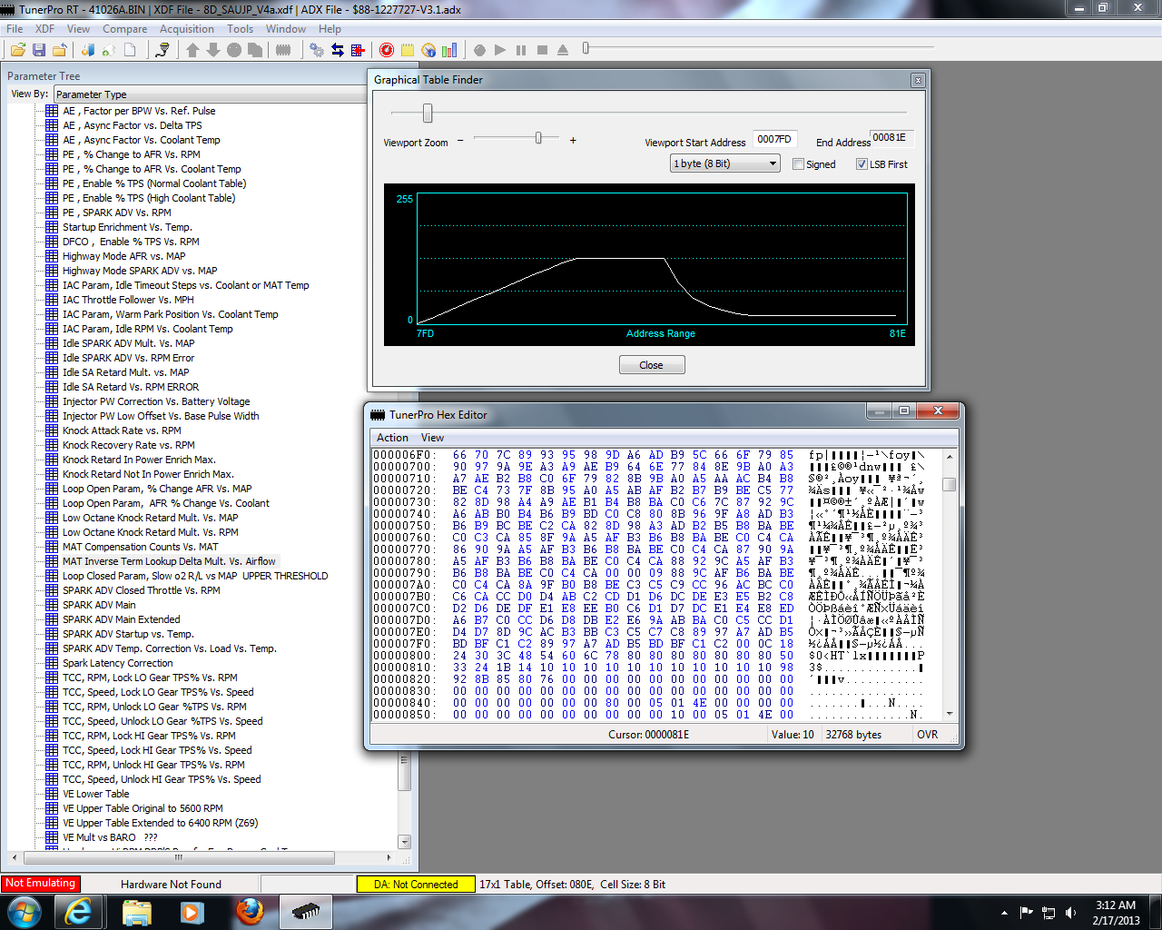Click the Not Emulating status indicator

40,883
